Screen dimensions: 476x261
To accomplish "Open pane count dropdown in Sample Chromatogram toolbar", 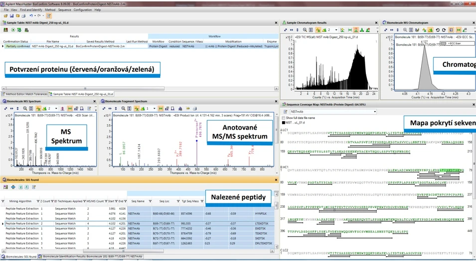I will 335,30.
